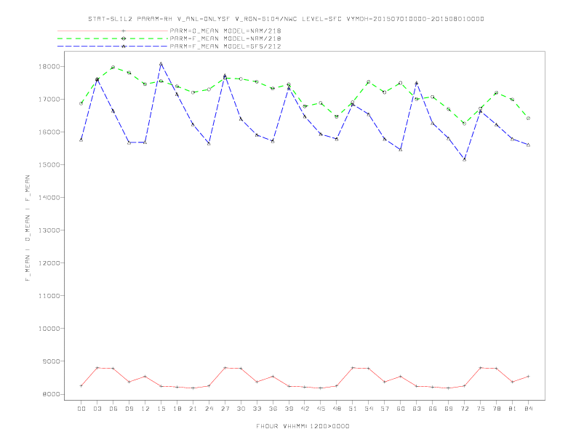Click x-axis tick label 78
The width and height of the screenshot is (576, 445).
point(497,409)
